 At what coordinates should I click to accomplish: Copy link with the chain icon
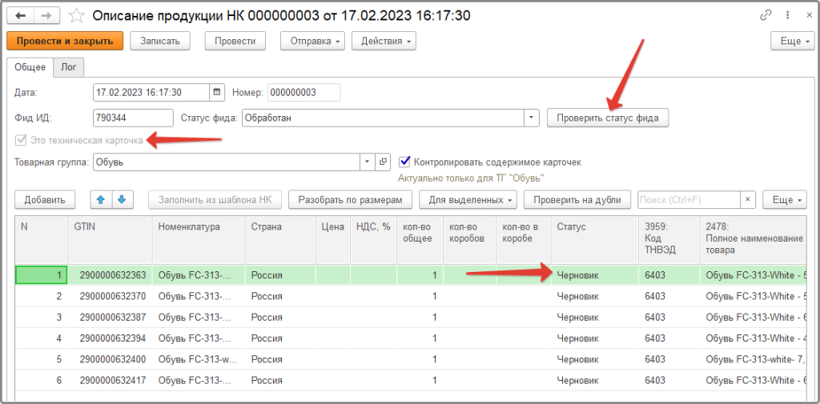(x=766, y=15)
